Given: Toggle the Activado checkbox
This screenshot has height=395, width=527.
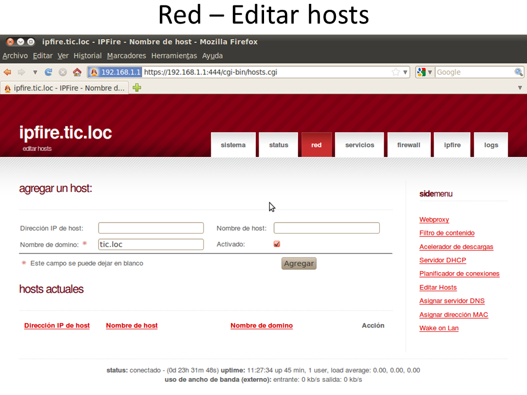Looking at the screenshot, I should point(277,244).
